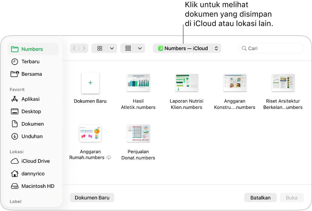Image resolution: width=312 pixels, height=211 pixels.
Task: Switch to icon grid view
Action: click(100, 48)
